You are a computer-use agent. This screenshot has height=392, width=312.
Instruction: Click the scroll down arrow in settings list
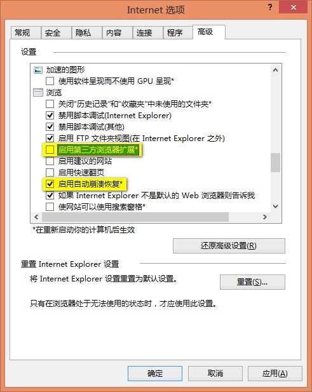click(276, 206)
